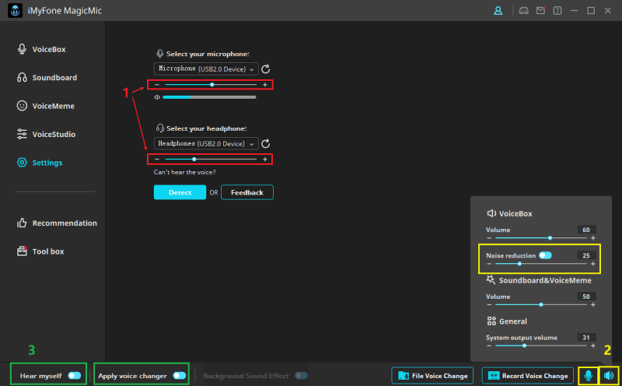Image resolution: width=622 pixels, height=386 pixels.
Task: Open Record Voice Change
Action: pyautogui.click(x=528, y=376)
